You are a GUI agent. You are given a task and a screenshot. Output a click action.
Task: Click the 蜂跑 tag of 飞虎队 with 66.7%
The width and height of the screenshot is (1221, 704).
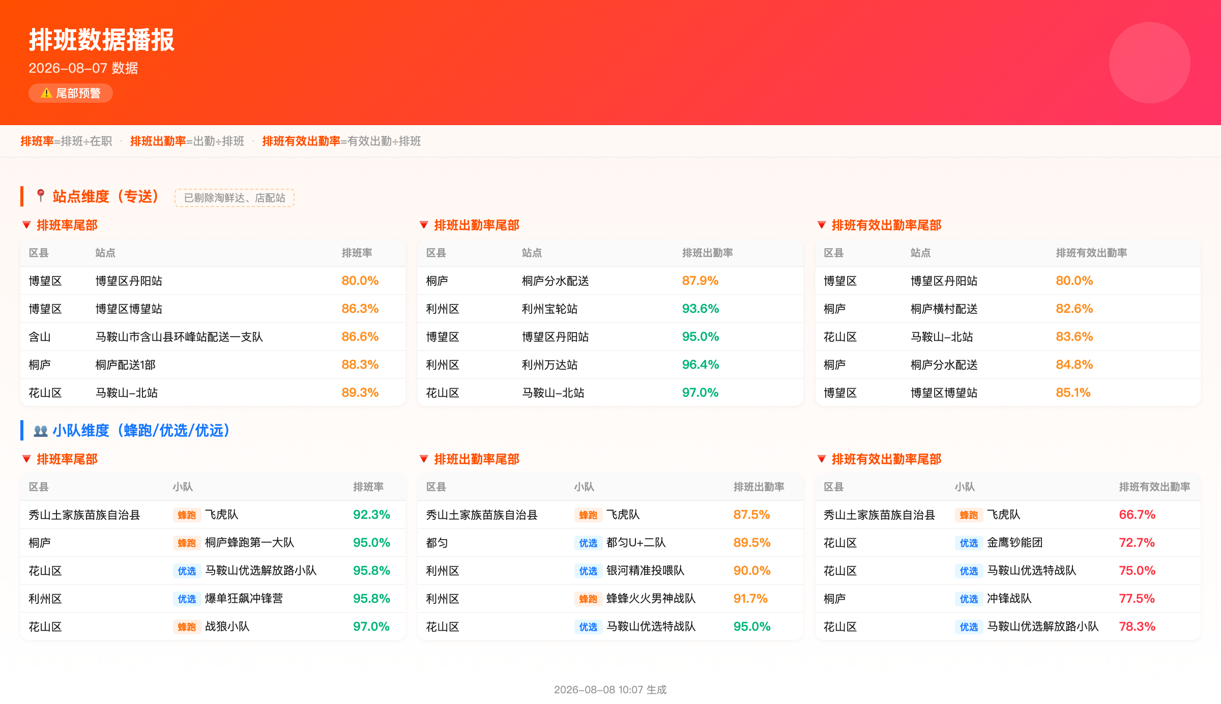(x=969, y=515)
